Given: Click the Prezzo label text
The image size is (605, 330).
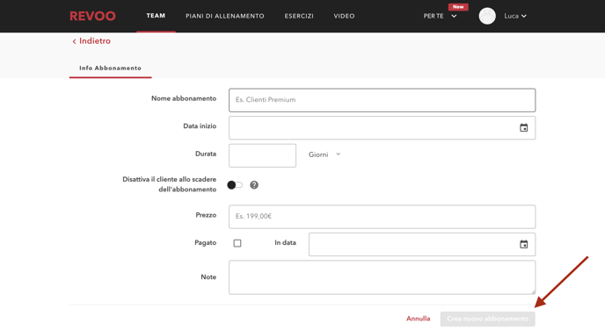Looking at the screenshot, I should coord(206,215).
